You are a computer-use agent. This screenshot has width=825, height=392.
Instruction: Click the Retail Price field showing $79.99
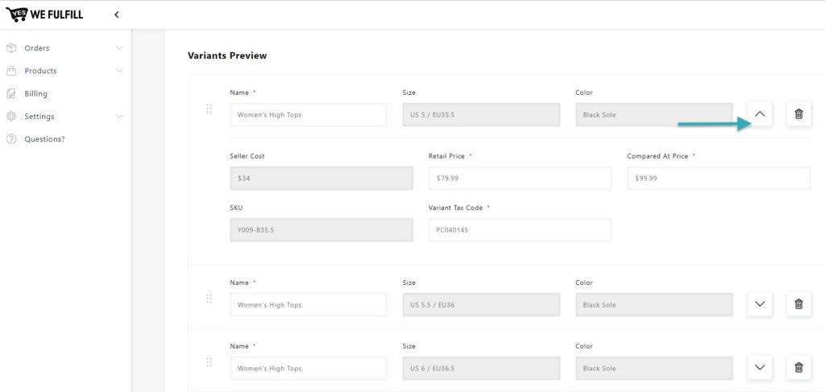click(520, 178)
